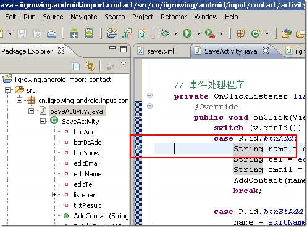Viewport: 307px width, 227px height.
Task: Toggle Link with Editor in Package Explorer
Action: click(x=90, y=66)
